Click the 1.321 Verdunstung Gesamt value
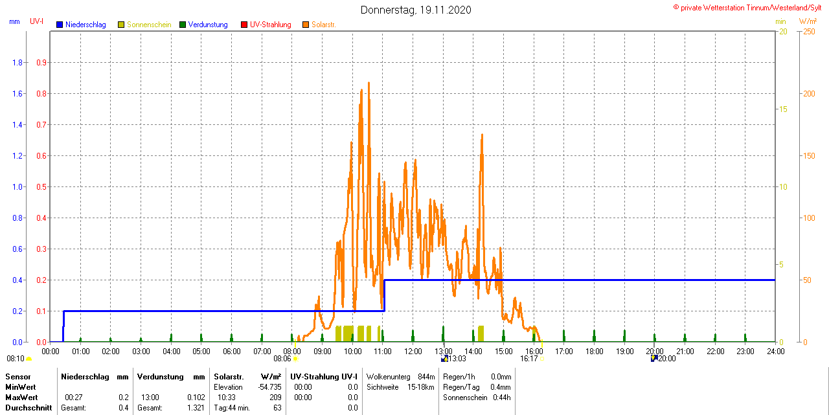 pos(196,408)
